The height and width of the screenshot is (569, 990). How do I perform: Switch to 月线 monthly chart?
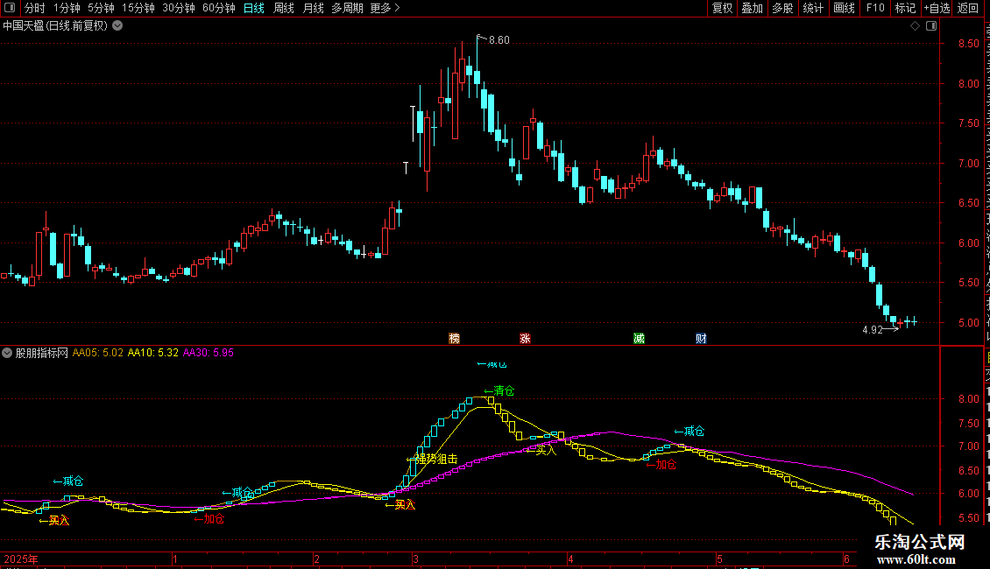[313, 8]
